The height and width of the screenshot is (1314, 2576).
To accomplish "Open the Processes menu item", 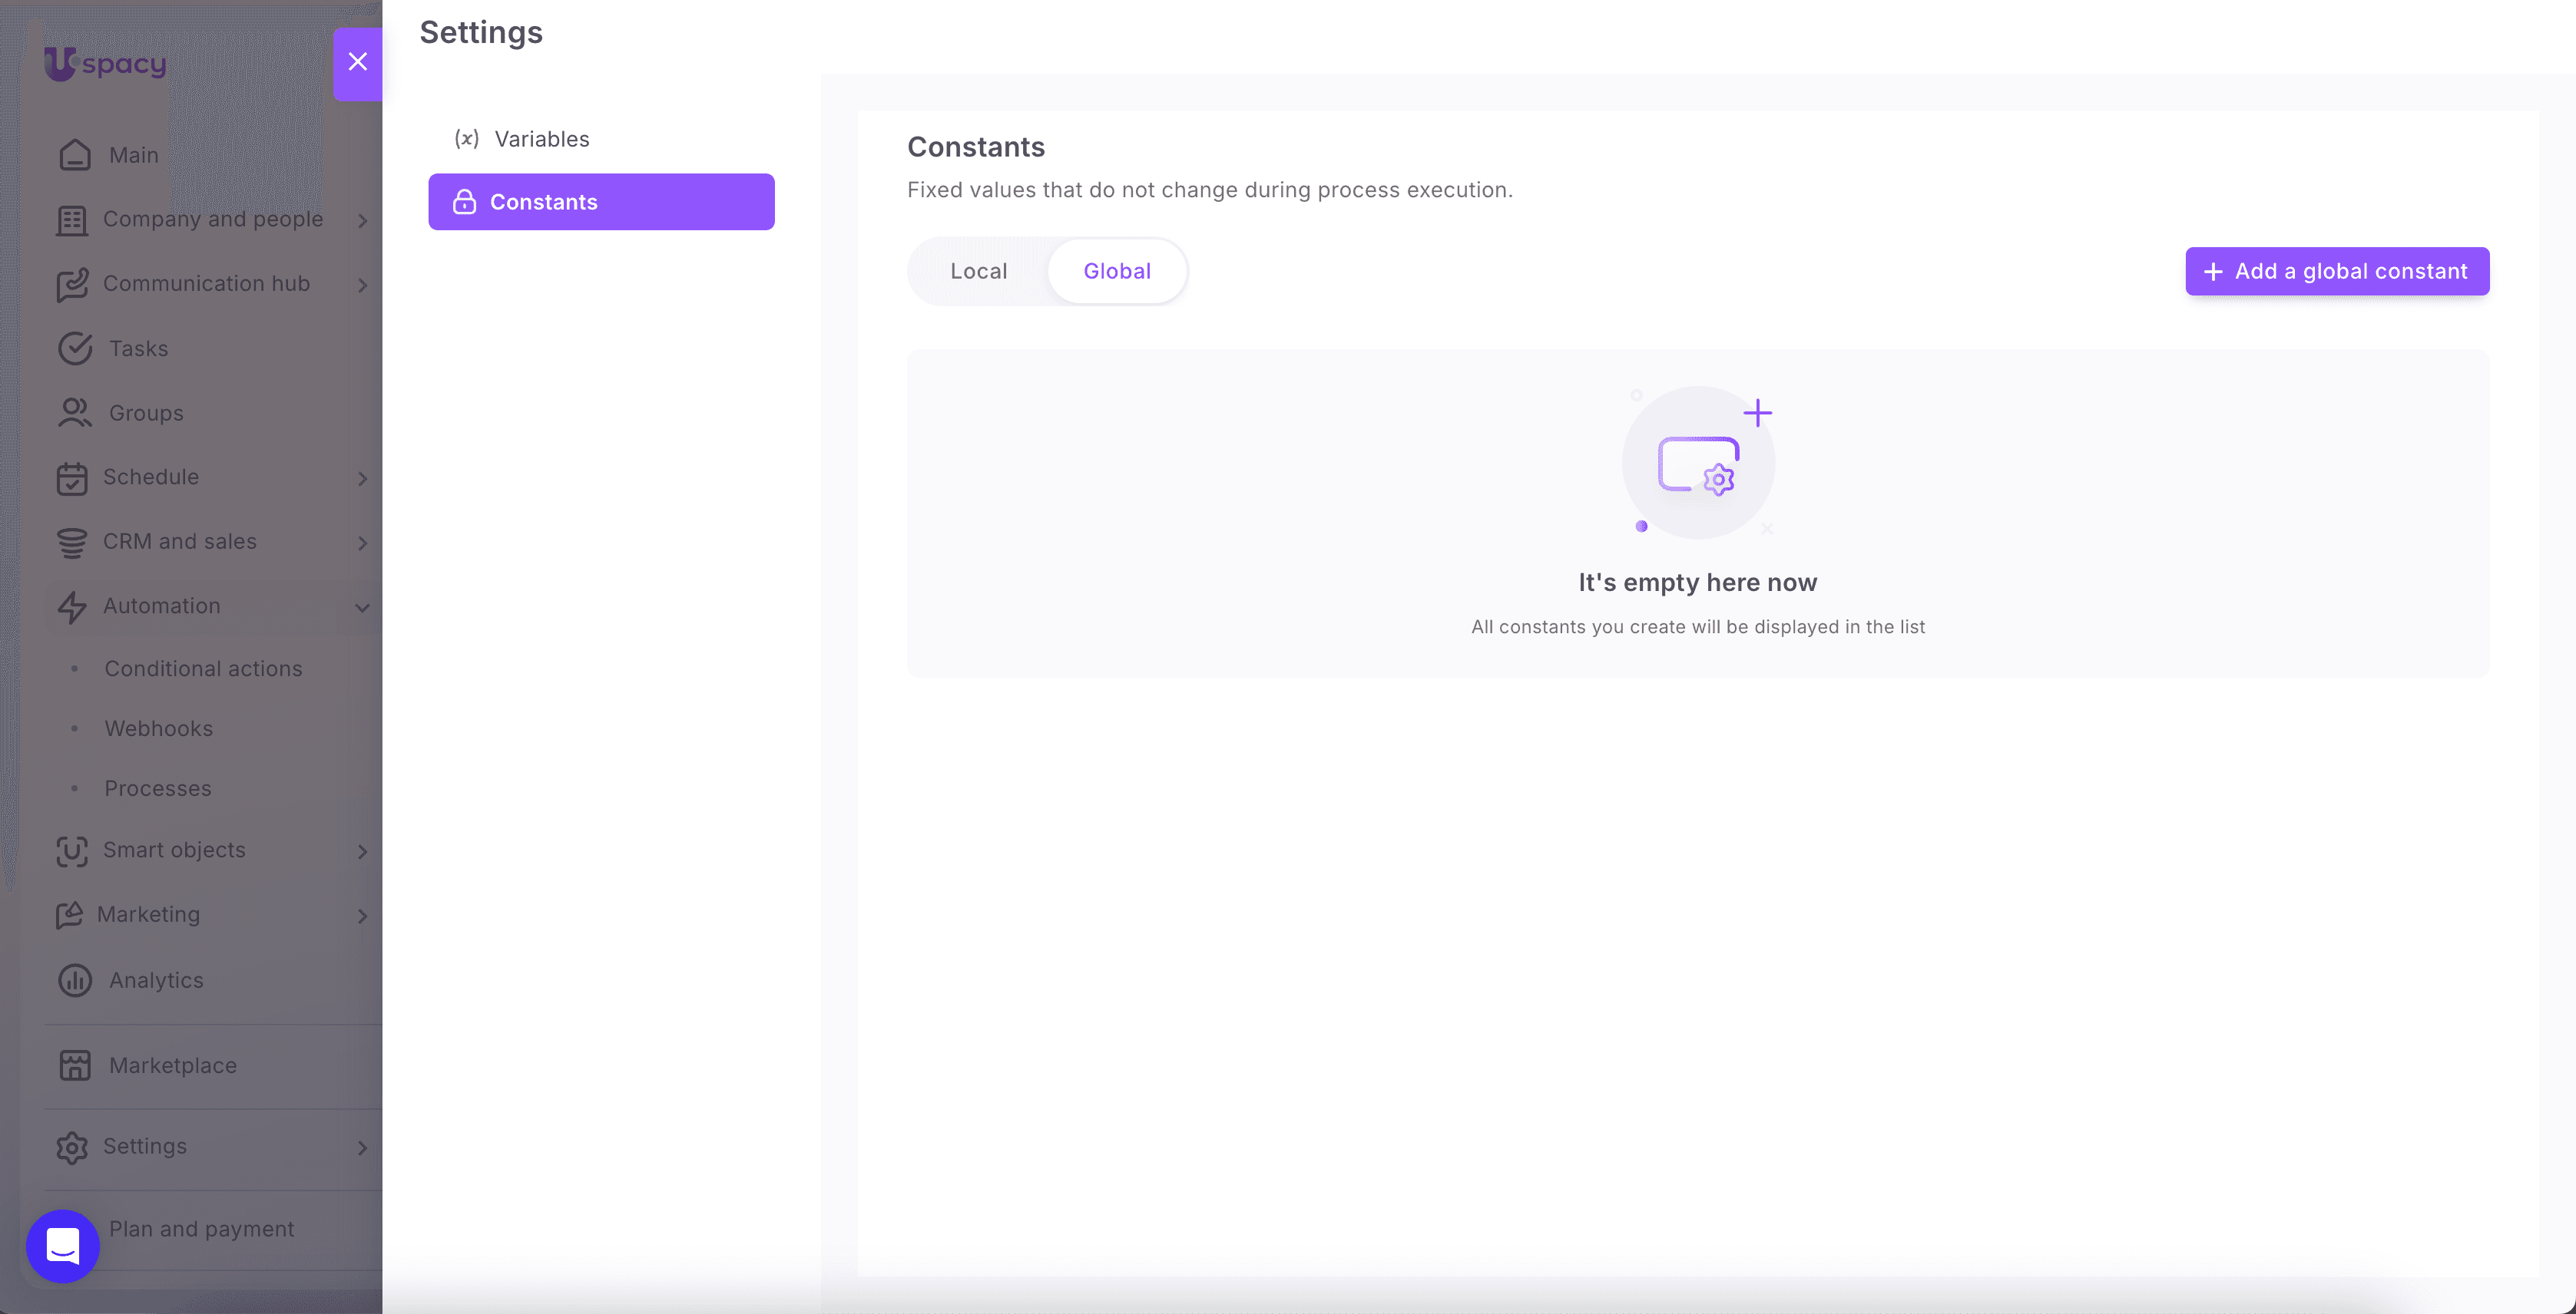I will pyautogui.click(x=158, y=788).
